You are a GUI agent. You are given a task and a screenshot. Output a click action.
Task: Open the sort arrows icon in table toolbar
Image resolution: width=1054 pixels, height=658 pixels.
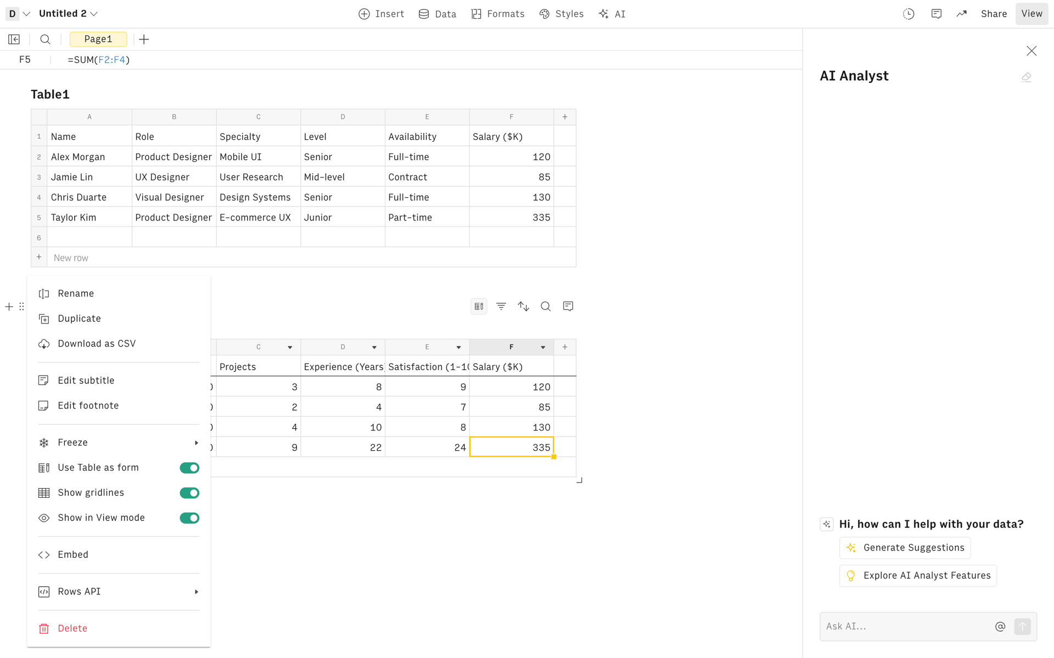[524, 307]
